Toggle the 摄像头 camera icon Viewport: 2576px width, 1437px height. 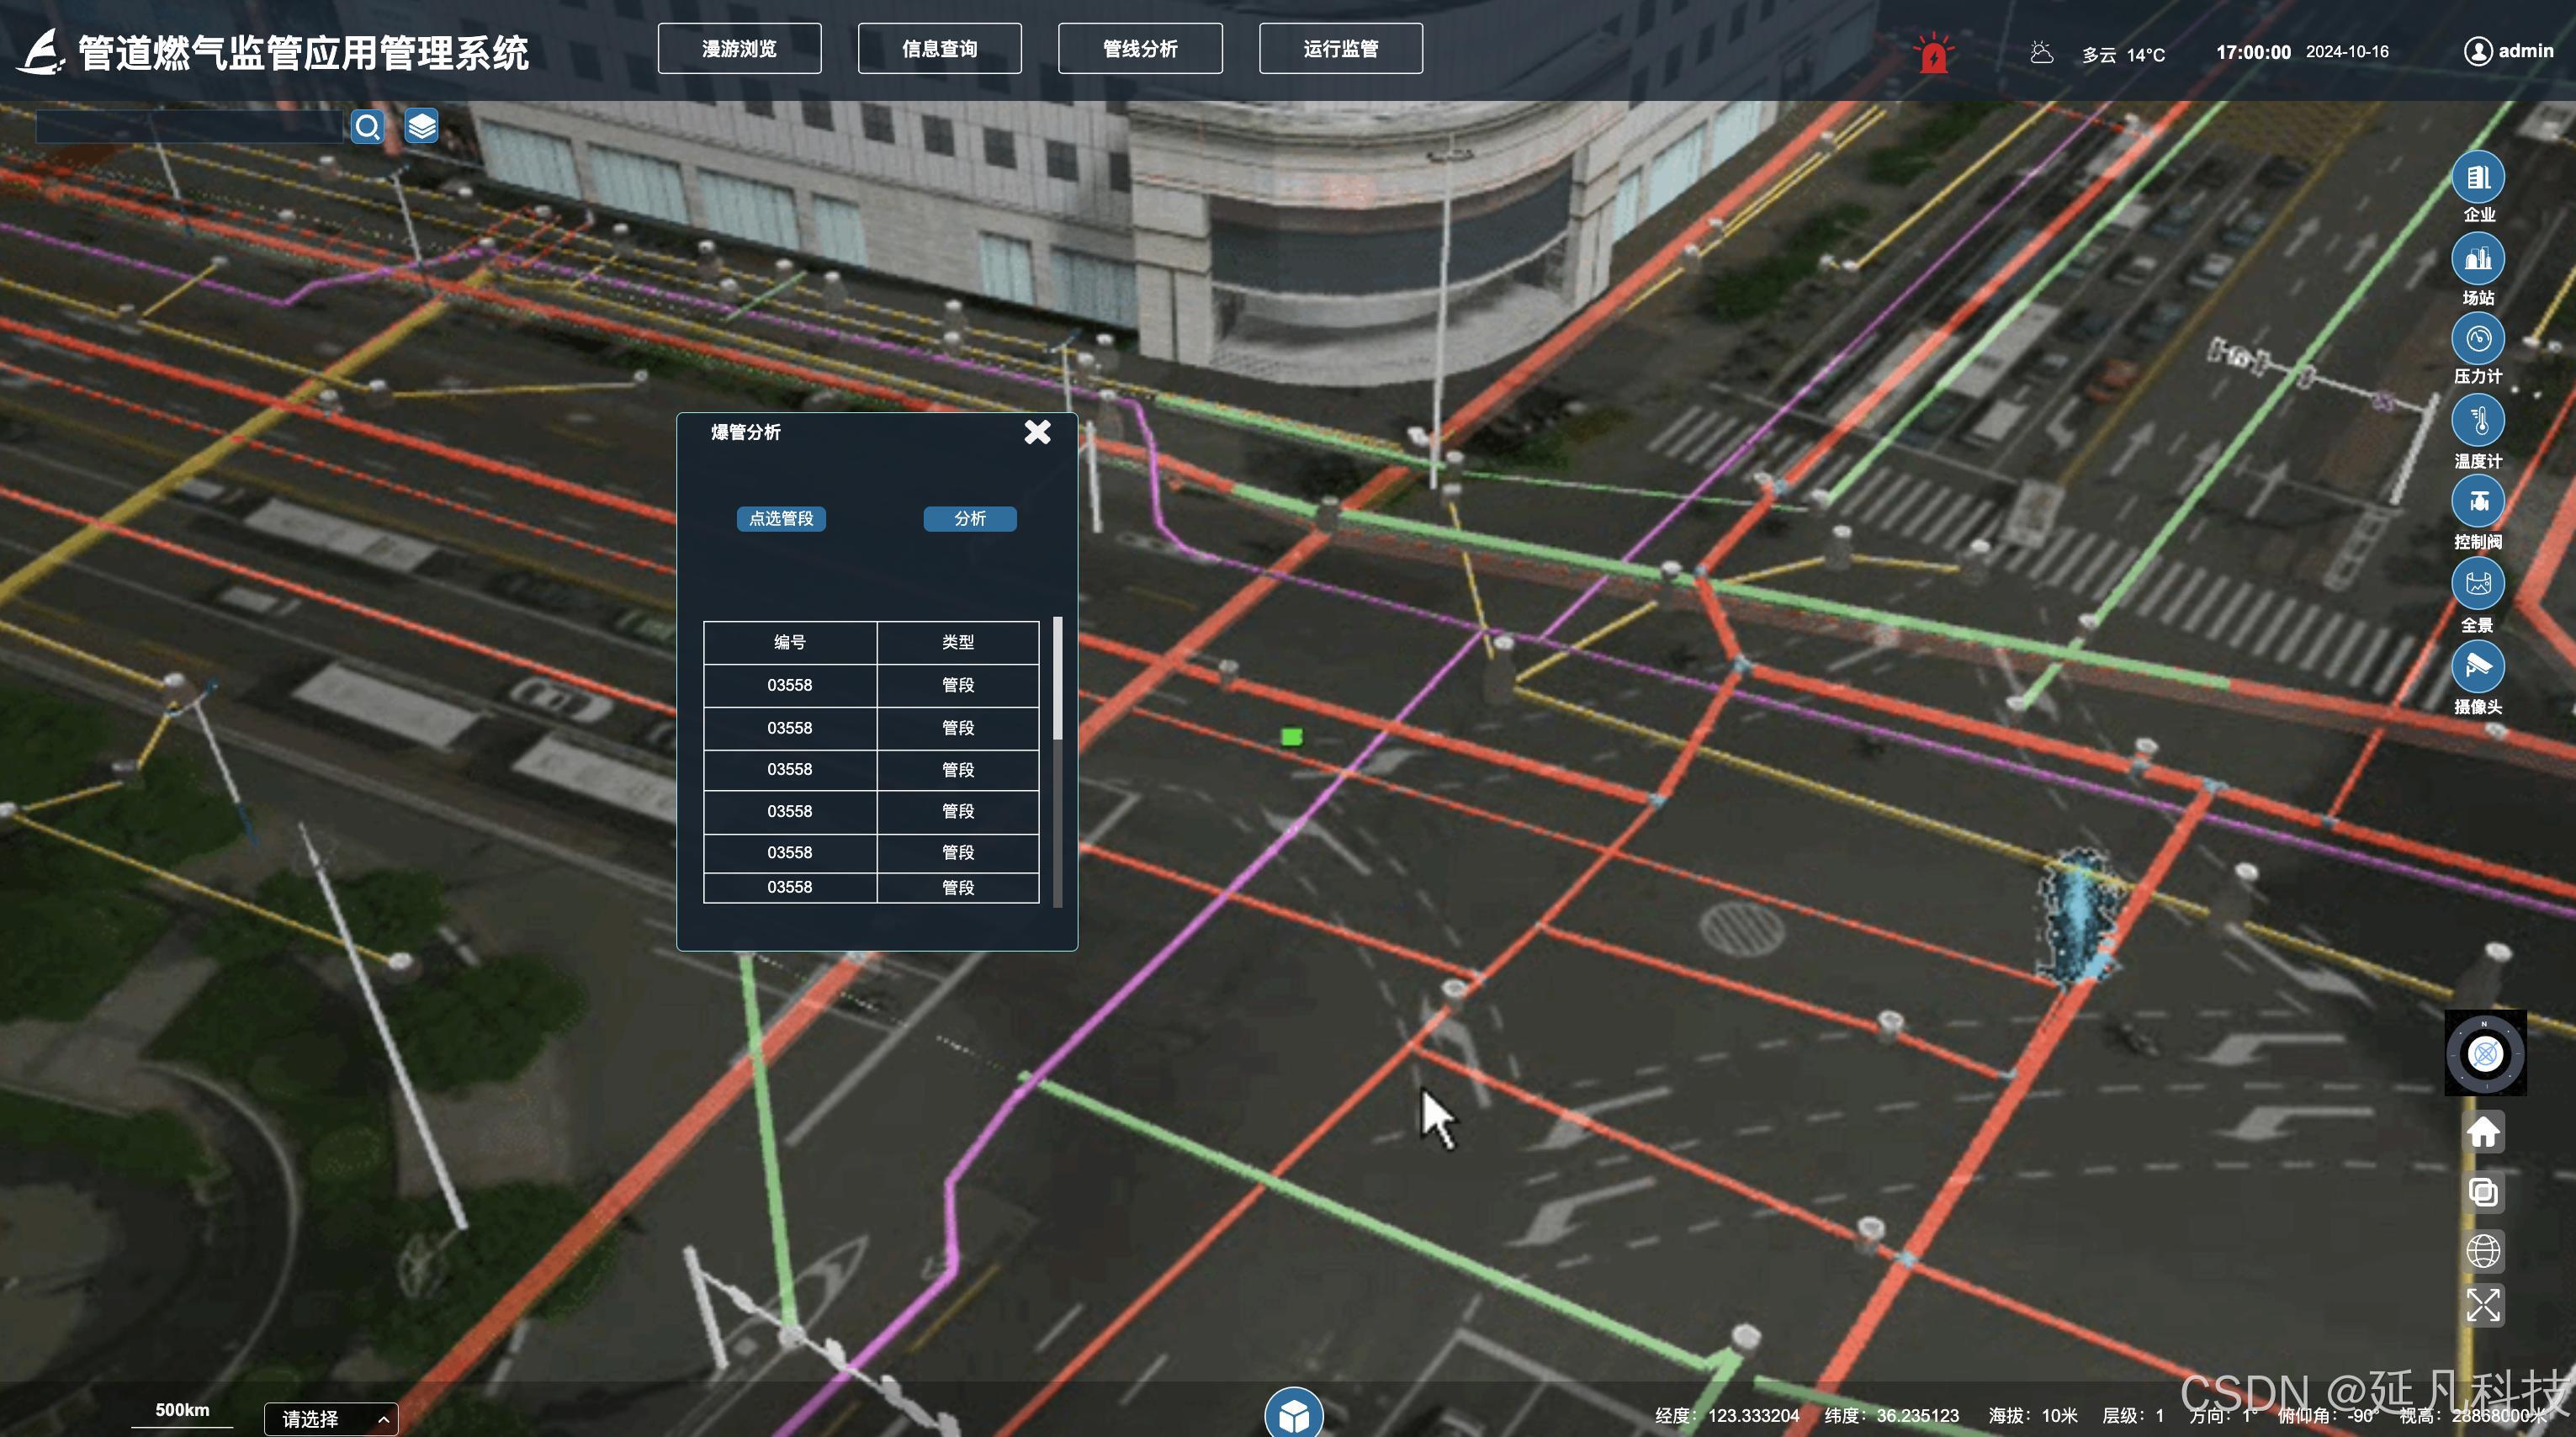pyautogui.click(x=2477, y=666)
